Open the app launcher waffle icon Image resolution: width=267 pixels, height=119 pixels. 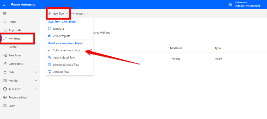pyautogui.click(x=5, y=4)
